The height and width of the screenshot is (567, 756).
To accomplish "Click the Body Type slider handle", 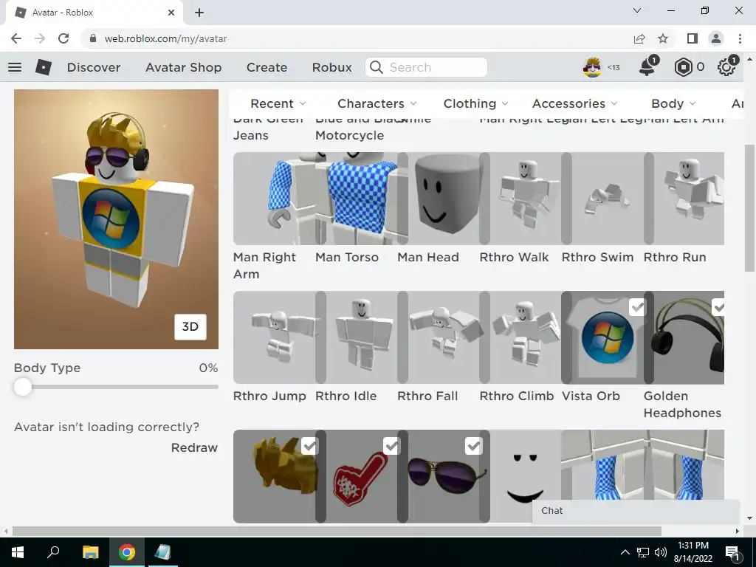I will coord(22,387).
